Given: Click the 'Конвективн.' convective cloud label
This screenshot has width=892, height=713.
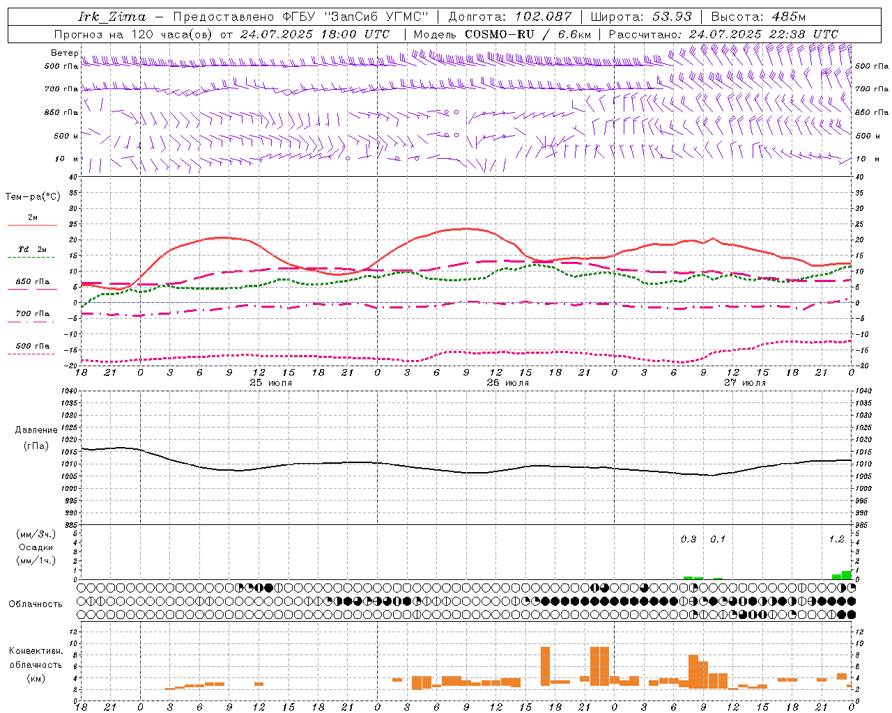Looking at the screenshot, I should tap(36, 651).
